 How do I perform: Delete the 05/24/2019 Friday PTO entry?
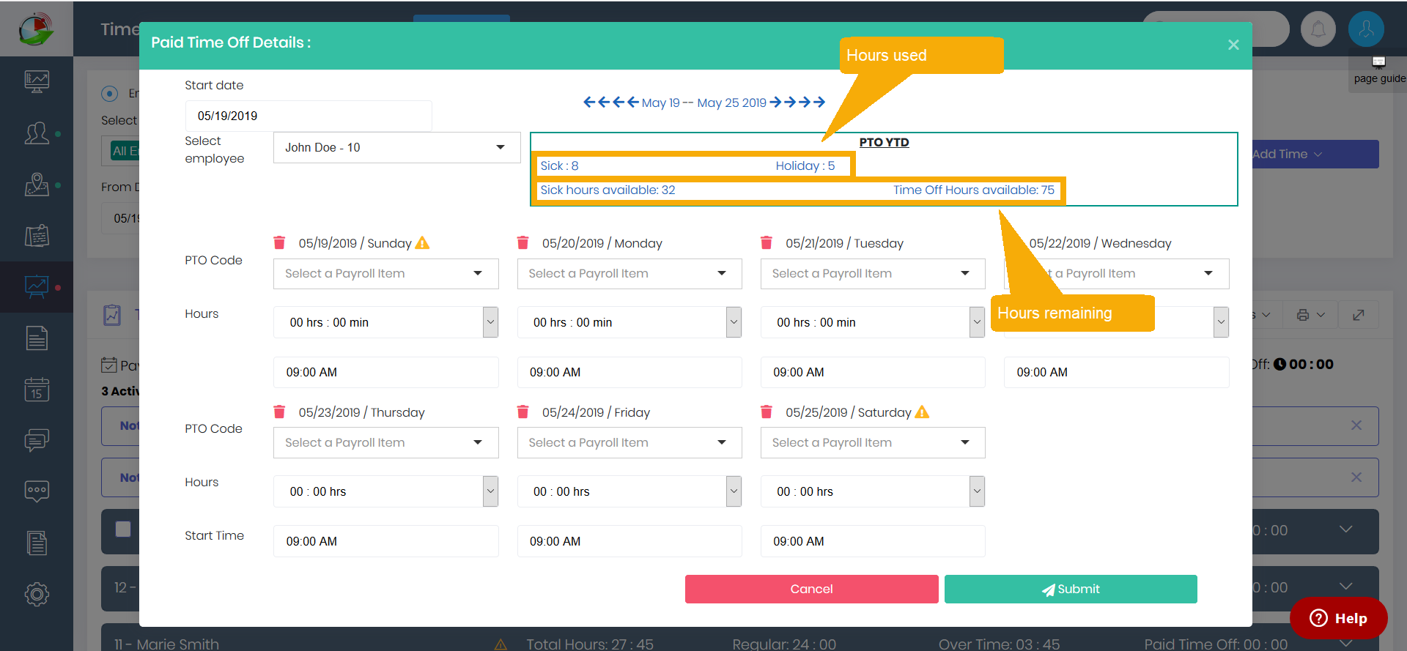click(522, 412)
